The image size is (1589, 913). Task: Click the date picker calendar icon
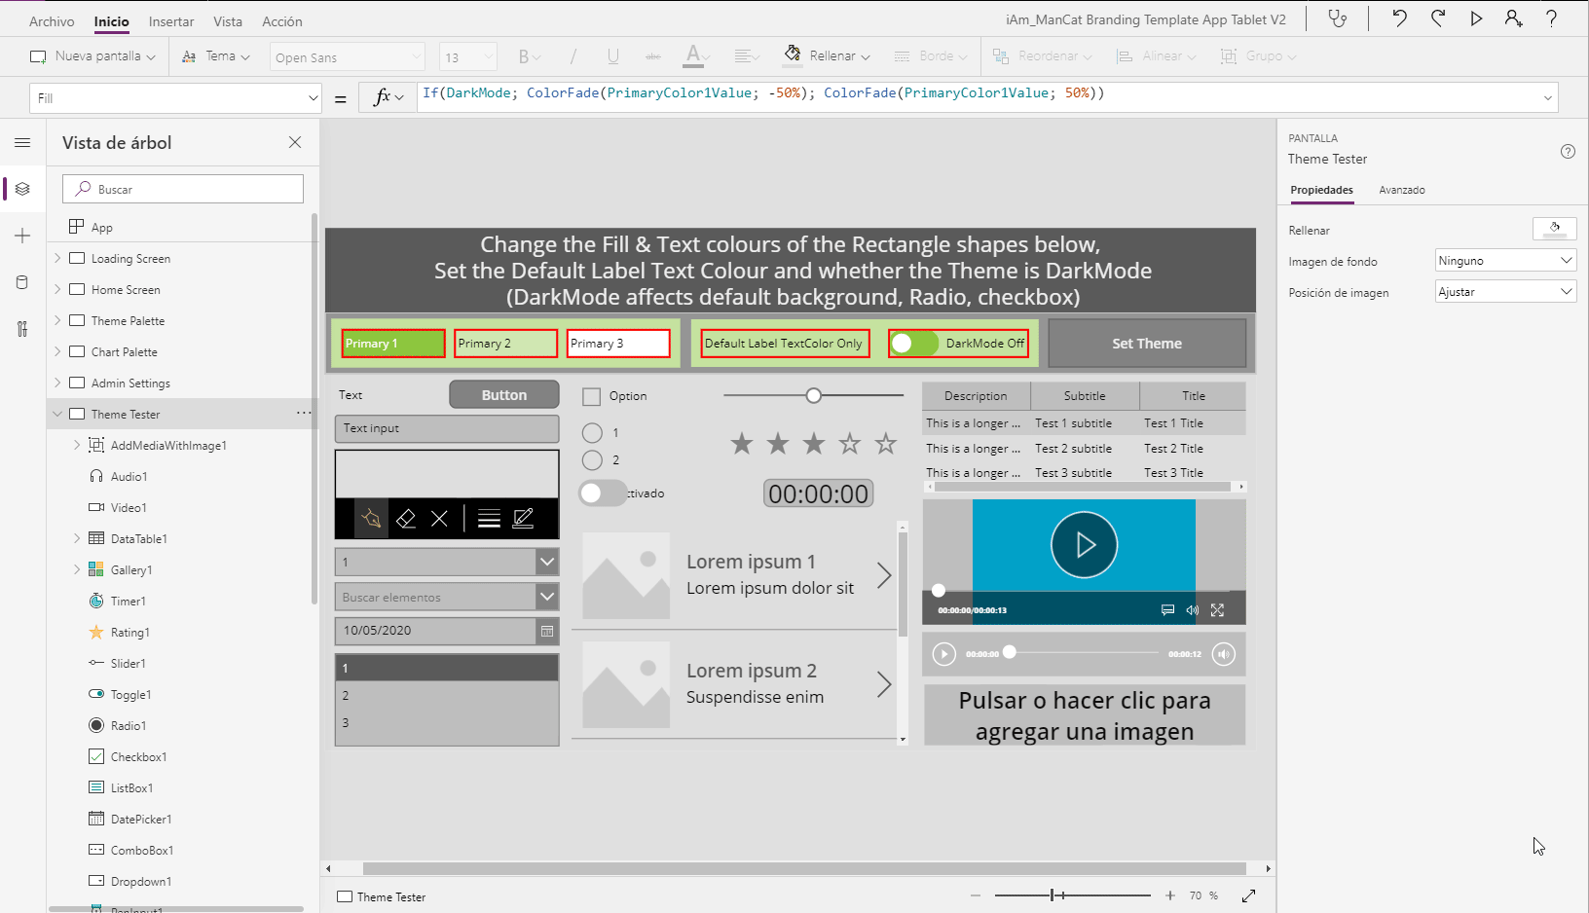pos(547,631)
